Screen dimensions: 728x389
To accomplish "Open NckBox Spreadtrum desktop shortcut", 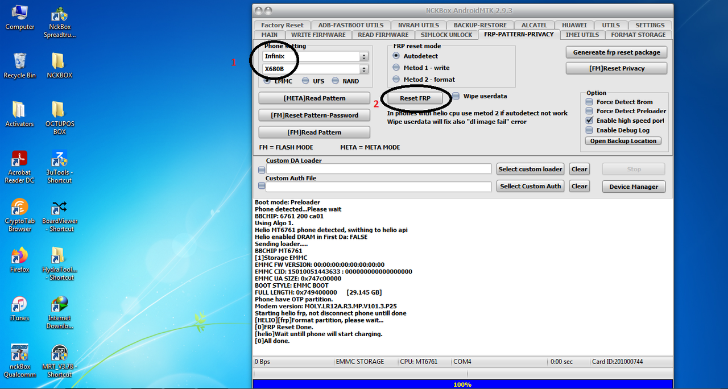I will click(x=60, y=23).
